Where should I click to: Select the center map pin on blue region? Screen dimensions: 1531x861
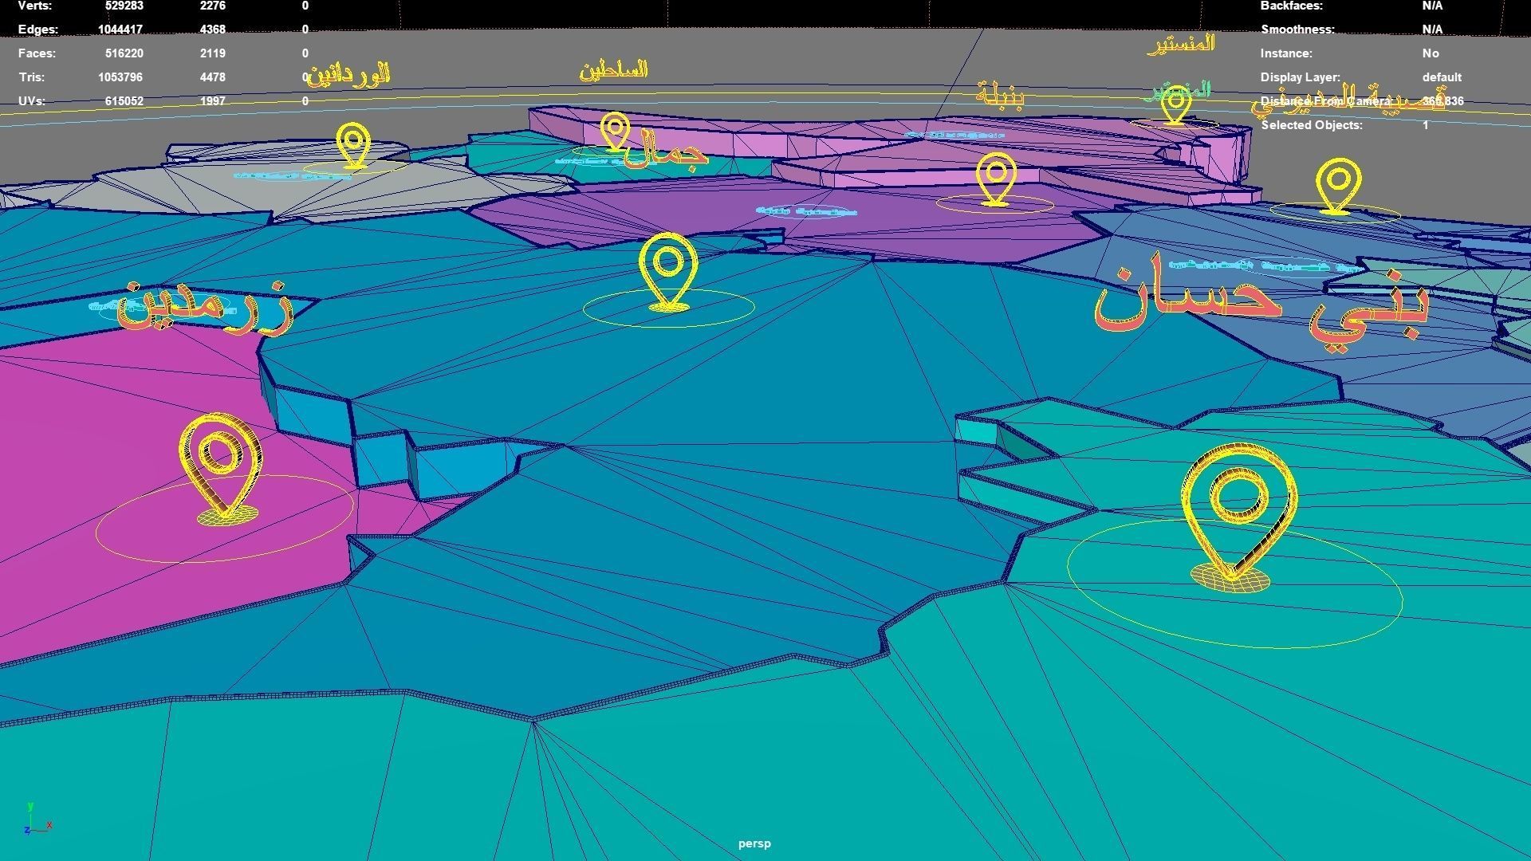(668, 271)
